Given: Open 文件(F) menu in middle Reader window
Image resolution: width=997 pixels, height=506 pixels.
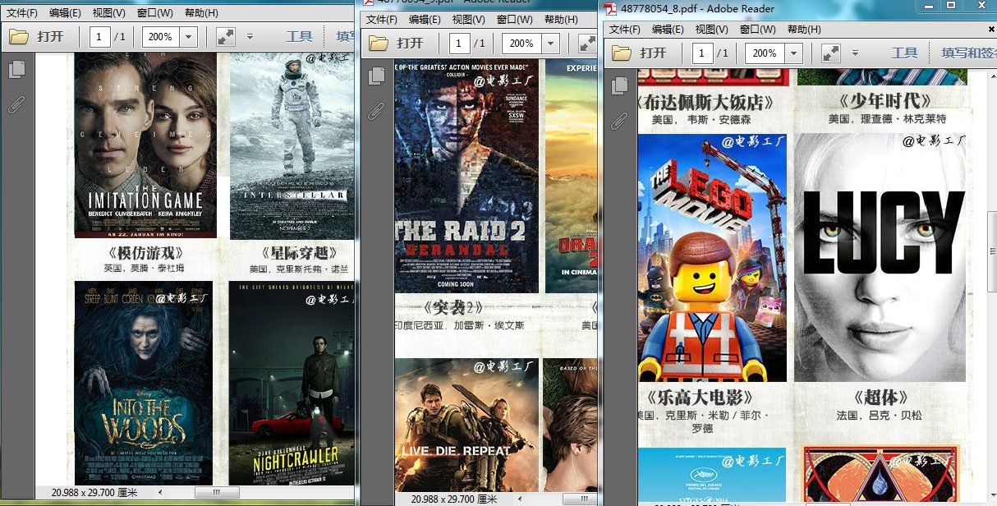Looking at the screenshot, I should pyautogui.click(x=382, y=20).
